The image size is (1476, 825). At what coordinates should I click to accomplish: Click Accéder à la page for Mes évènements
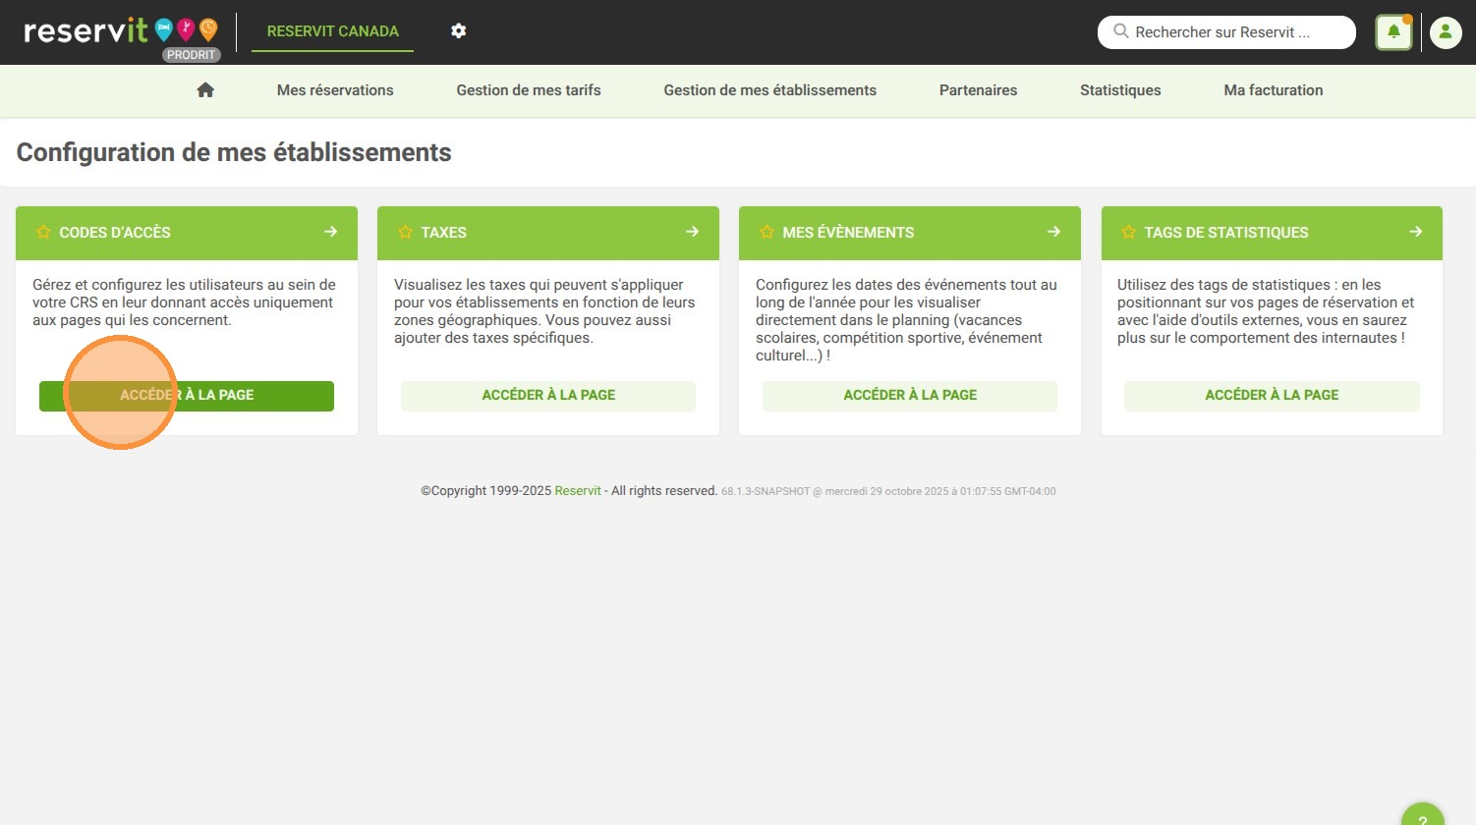click(x=910, y=396)
